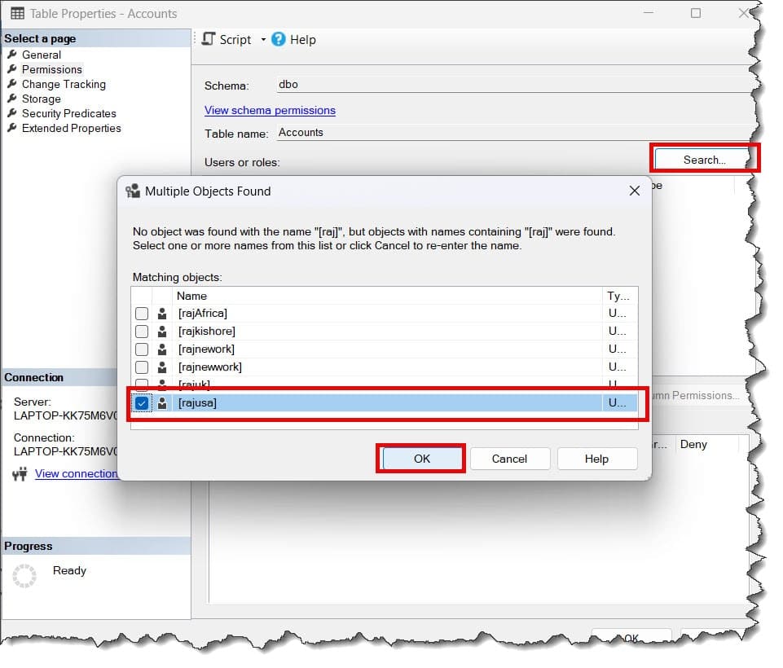Click the Script icon on the toolbar

point(207,39)
